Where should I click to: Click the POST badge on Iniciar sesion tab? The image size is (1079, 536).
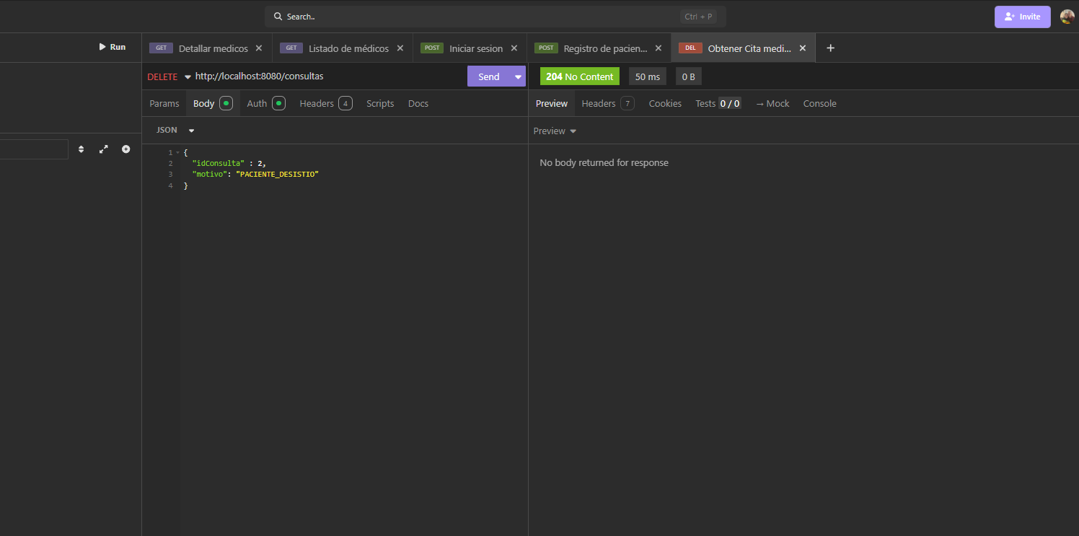pyautogui.click(x=432, y=48)
